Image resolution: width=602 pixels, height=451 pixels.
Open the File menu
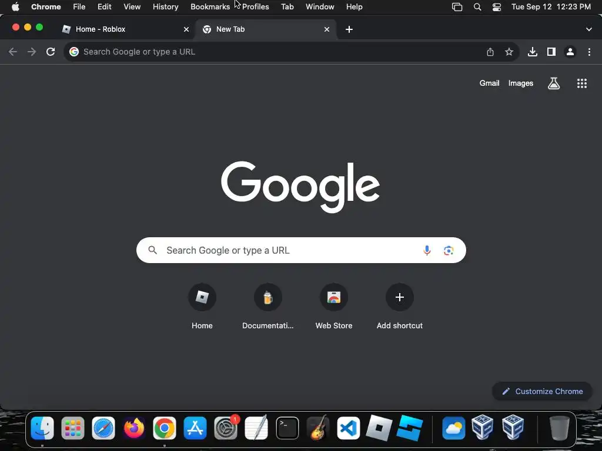click(x=79, y=7)
